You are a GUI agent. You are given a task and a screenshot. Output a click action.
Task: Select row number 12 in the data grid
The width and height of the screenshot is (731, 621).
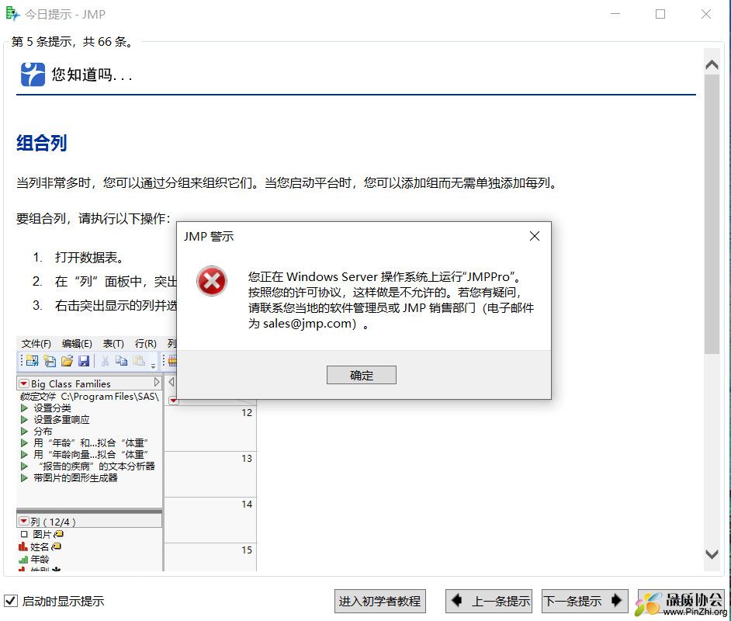click(x=247, y=413)
